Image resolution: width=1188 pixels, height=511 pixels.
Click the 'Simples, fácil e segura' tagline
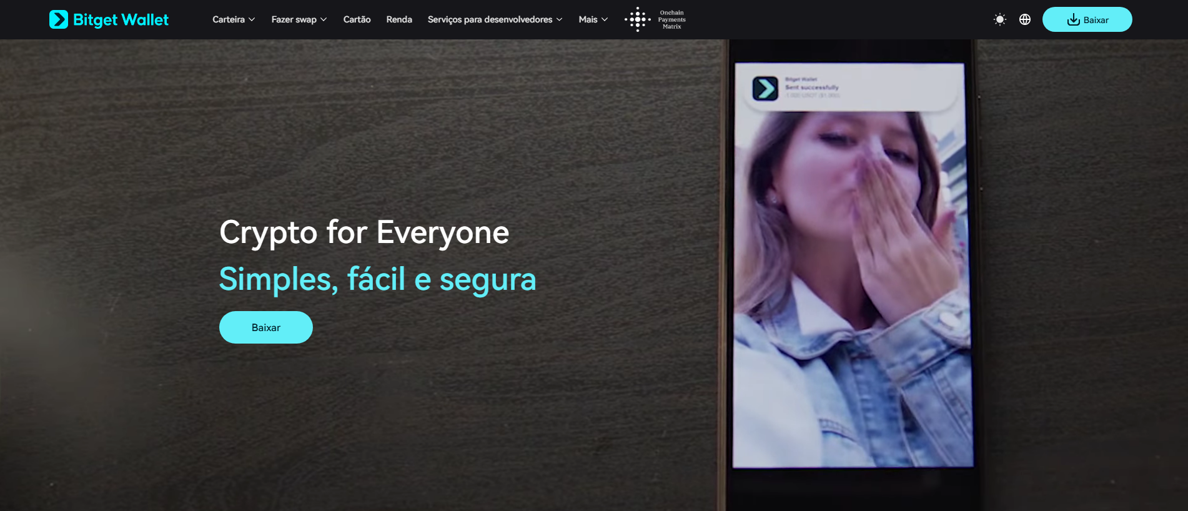377,279
